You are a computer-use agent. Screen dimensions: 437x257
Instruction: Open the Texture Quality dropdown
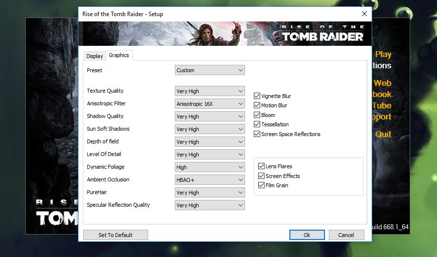(x=210, y=91)
